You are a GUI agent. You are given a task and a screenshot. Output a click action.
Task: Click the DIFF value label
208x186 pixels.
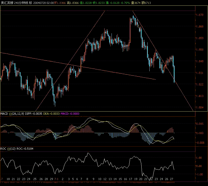tap(33, 114)
